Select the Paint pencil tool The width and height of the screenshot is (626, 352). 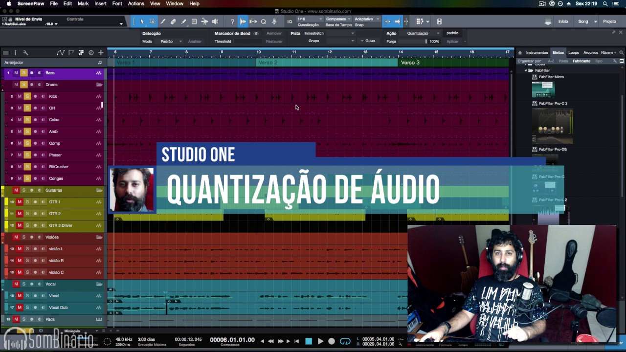(x=183, y=22)
